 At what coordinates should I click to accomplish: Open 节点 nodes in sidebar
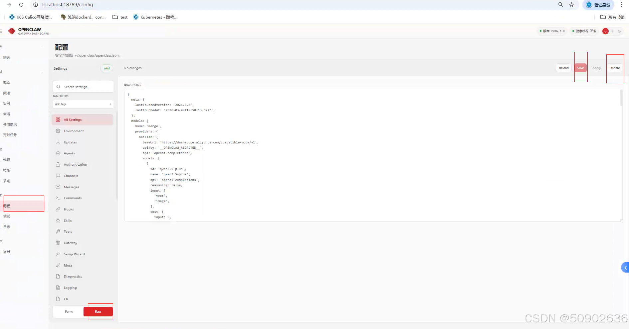(x=7, y=181)
